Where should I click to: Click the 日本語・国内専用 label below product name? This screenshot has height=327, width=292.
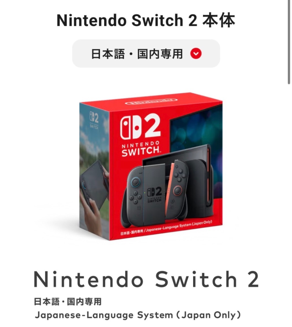(x=68, y=302)
